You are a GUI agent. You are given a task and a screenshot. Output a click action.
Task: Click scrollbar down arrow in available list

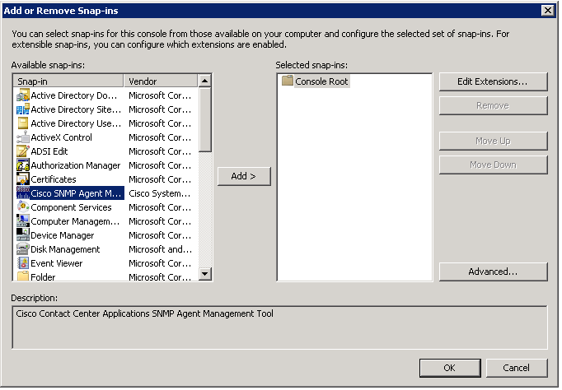coord(204,274)
